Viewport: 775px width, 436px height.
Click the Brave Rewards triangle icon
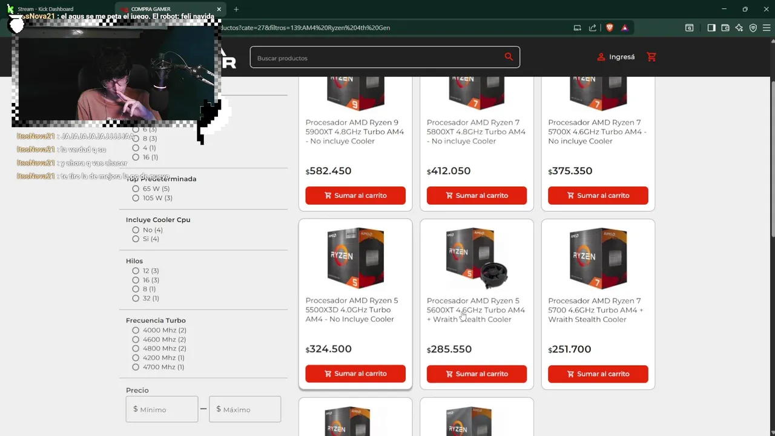(x=625, y=28)
